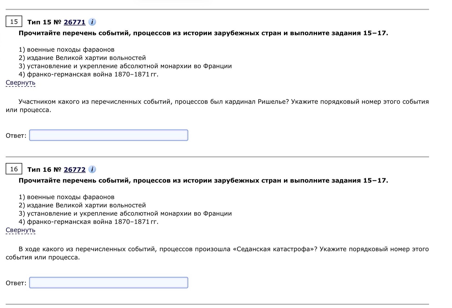Click the question about the Sedan catastrophe
Viewport: 452px width, 308px height.
click(x=217, y=253)
